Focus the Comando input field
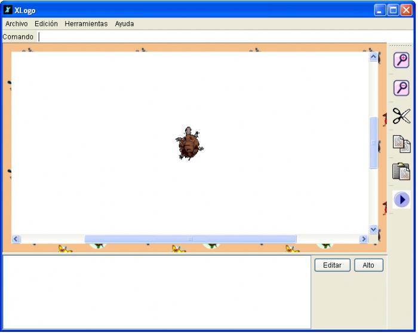Viewport: 418px width, 333px height. [x=226, y=37]
